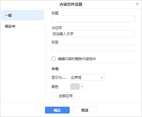
Task: Click the 取消 button
Action: coord(85,110)
